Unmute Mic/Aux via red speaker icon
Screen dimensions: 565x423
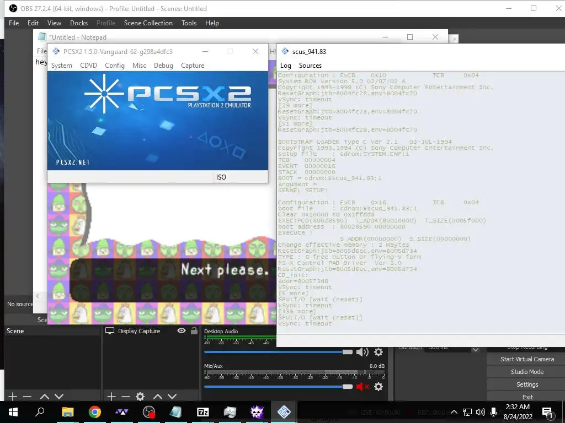click(x=363, y=387)
